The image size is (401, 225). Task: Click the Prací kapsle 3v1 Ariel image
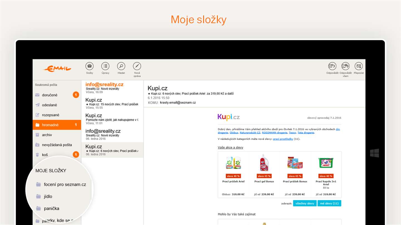pyautogui.click(x=326, y=163)
